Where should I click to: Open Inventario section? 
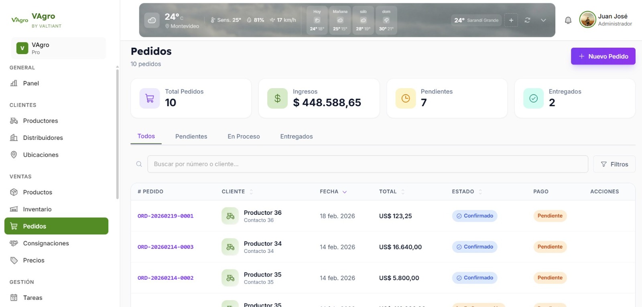coord(37,209)
